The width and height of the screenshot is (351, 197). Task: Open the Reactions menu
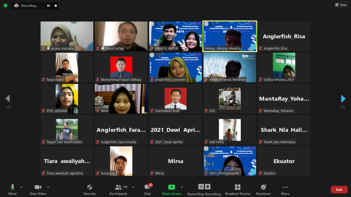point(263,187)
